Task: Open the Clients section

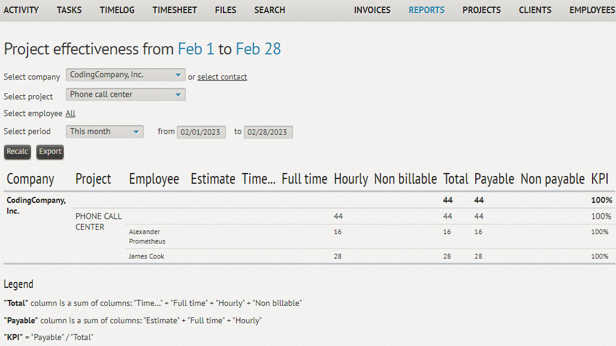Action: point(535,10)
